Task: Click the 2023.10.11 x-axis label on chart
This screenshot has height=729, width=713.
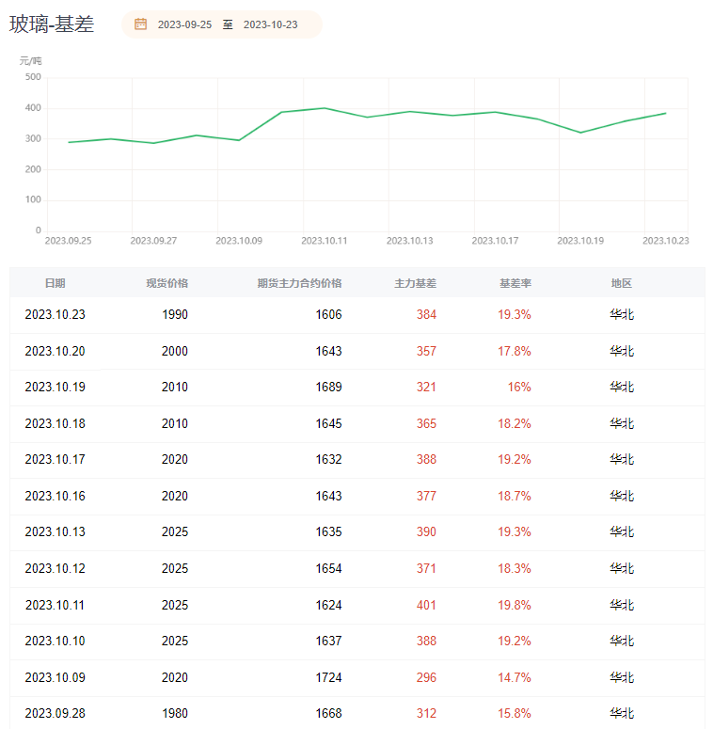Action: 324,241
